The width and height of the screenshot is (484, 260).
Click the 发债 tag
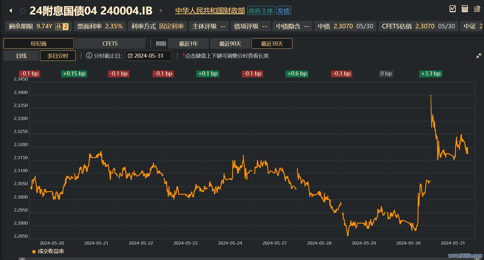283,11
